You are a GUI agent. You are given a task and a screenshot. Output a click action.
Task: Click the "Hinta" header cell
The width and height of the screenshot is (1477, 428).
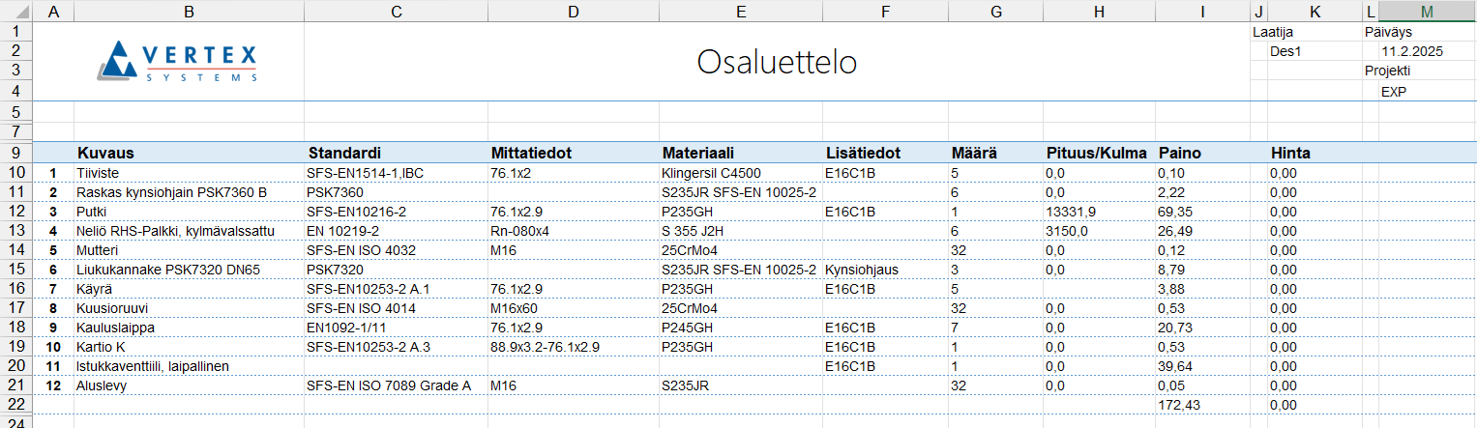coord(1290,153)
